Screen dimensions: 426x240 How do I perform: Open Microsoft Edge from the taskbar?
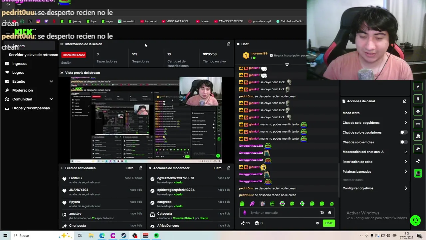point(102,236)
